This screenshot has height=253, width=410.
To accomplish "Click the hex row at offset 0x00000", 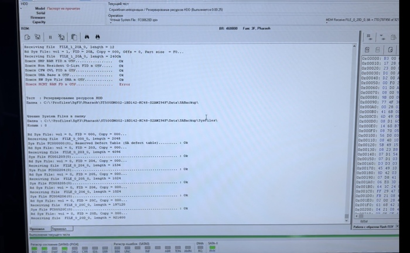I will point(380,58).
